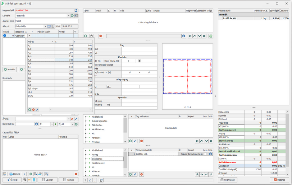Click red X to clear Árlista field
Image resolution: width=292 pixels, height=185 pixels.
tap(72, 119)
